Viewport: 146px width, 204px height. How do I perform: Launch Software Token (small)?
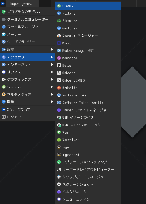click(88, 103)
